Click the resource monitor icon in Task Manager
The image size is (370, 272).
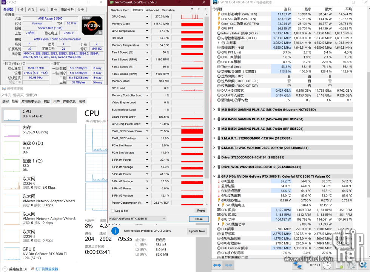32,269
